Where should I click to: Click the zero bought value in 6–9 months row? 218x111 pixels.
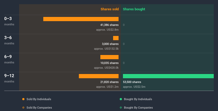click(124, 63)
